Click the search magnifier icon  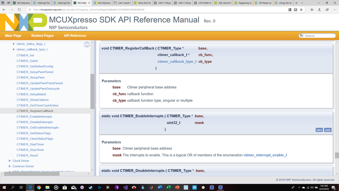pos(301,35)
